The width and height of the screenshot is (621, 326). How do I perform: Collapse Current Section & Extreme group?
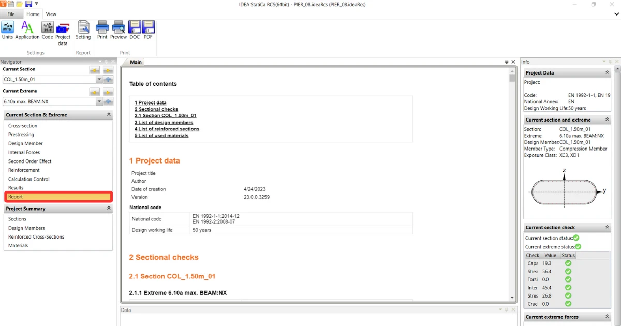[109, 115]
